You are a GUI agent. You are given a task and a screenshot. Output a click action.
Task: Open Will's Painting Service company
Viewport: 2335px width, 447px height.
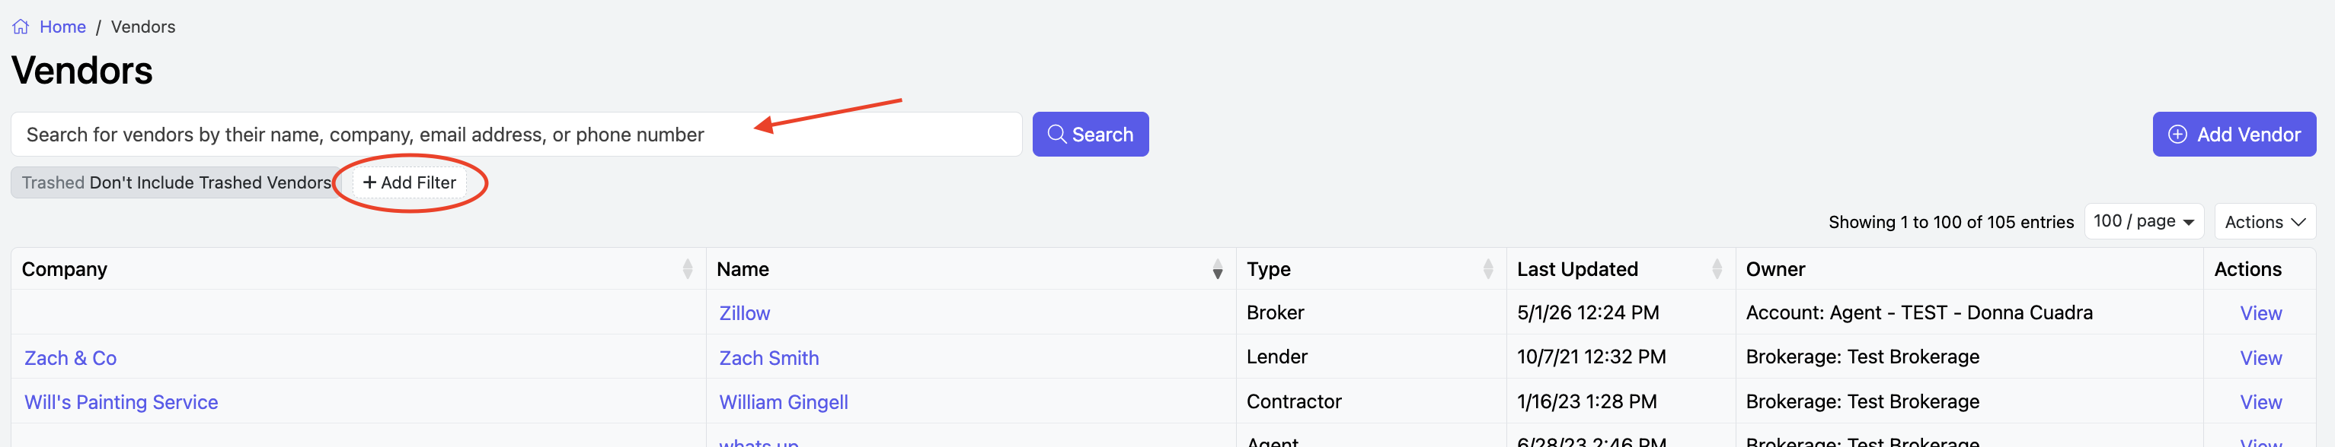point(121,401)
